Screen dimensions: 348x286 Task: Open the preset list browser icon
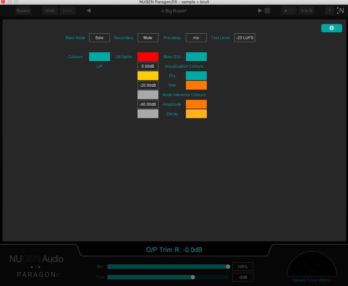pyautogui.click(x=267, y=11)
